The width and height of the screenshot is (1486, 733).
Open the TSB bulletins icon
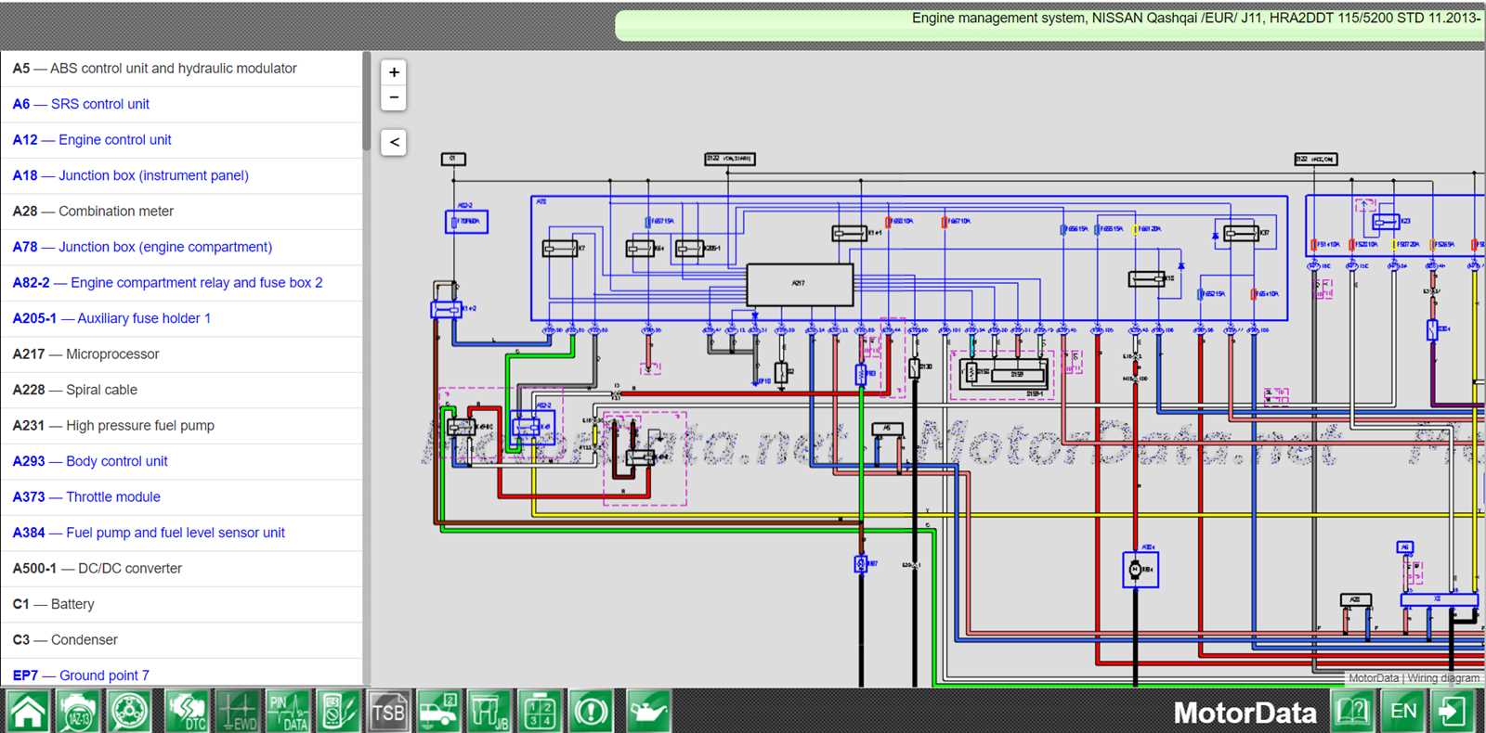pos(388,712)
